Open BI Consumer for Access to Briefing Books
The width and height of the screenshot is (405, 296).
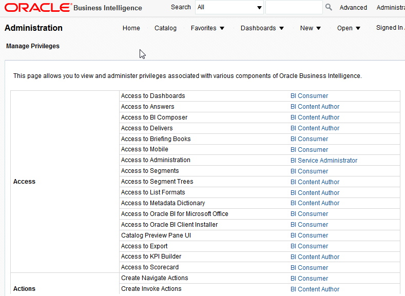coord(309,139)
